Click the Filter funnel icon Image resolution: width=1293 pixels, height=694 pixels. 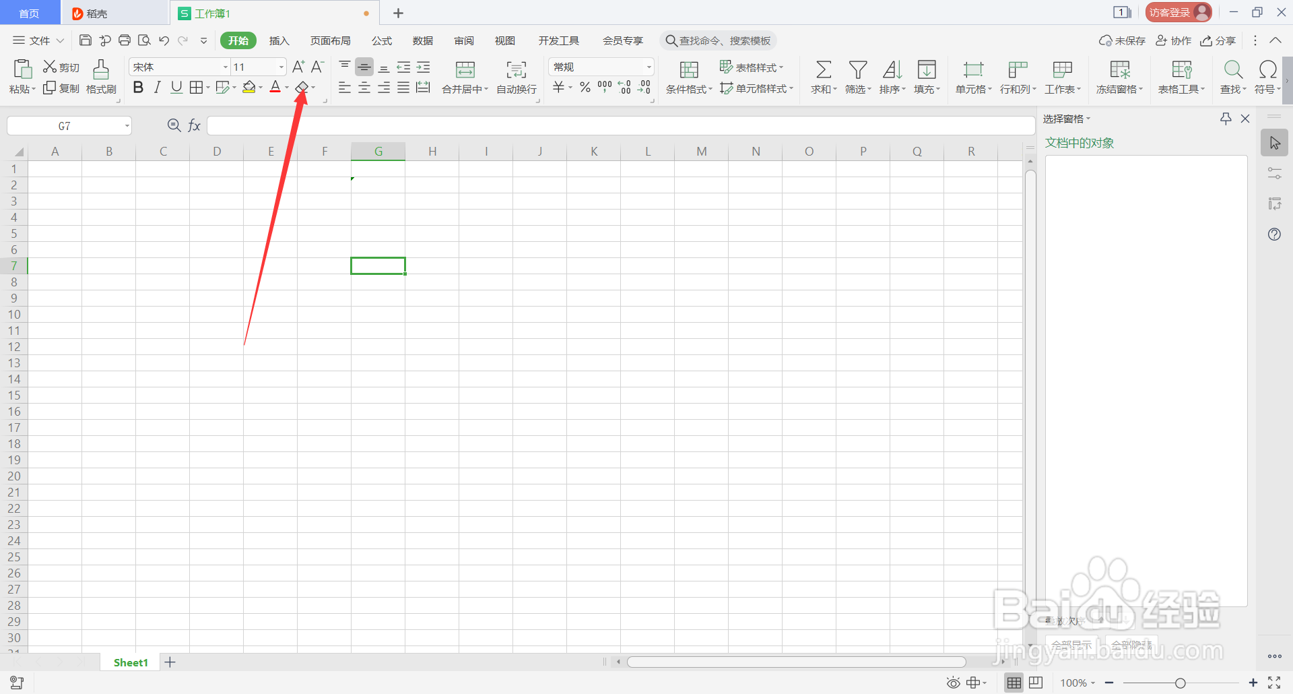tap(858, 69)
